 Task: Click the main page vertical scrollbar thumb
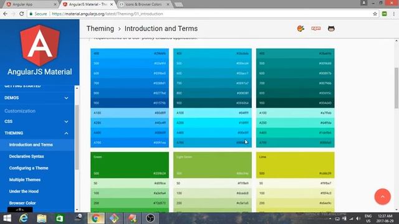click(x=397, y=88)
